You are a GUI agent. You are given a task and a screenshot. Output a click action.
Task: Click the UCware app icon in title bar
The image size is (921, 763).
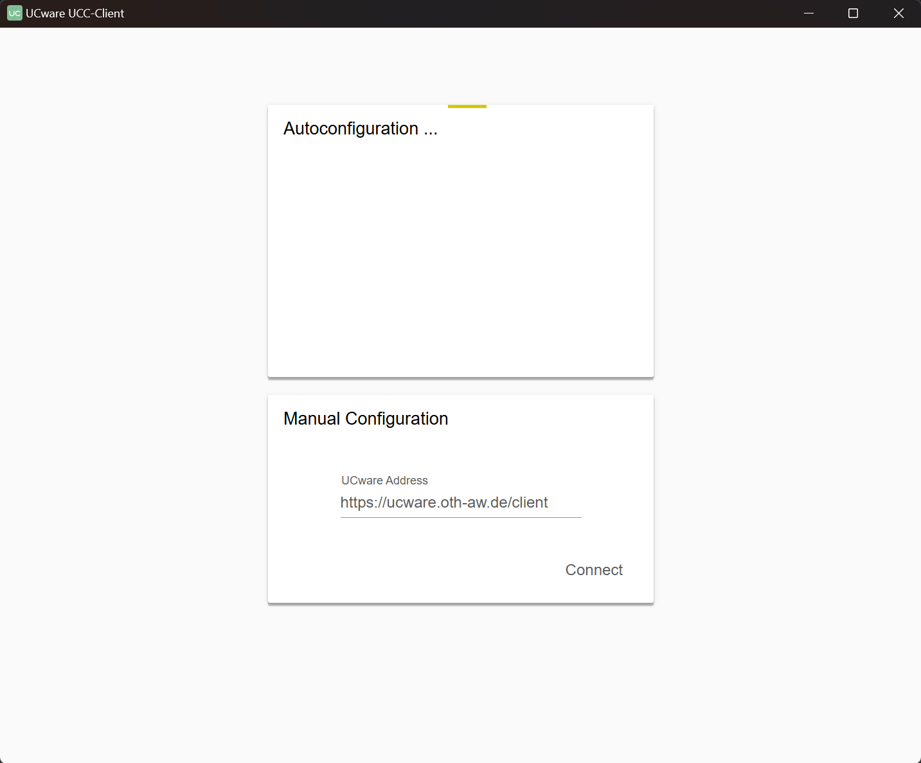pyautogui.click(x=14, y=14)
